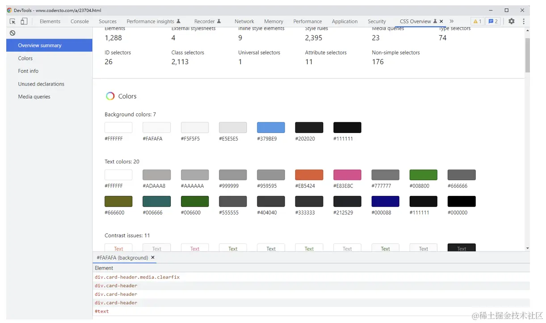Open the Performance tab
This screenshot has width=546, height=323.
click(307, 21)
